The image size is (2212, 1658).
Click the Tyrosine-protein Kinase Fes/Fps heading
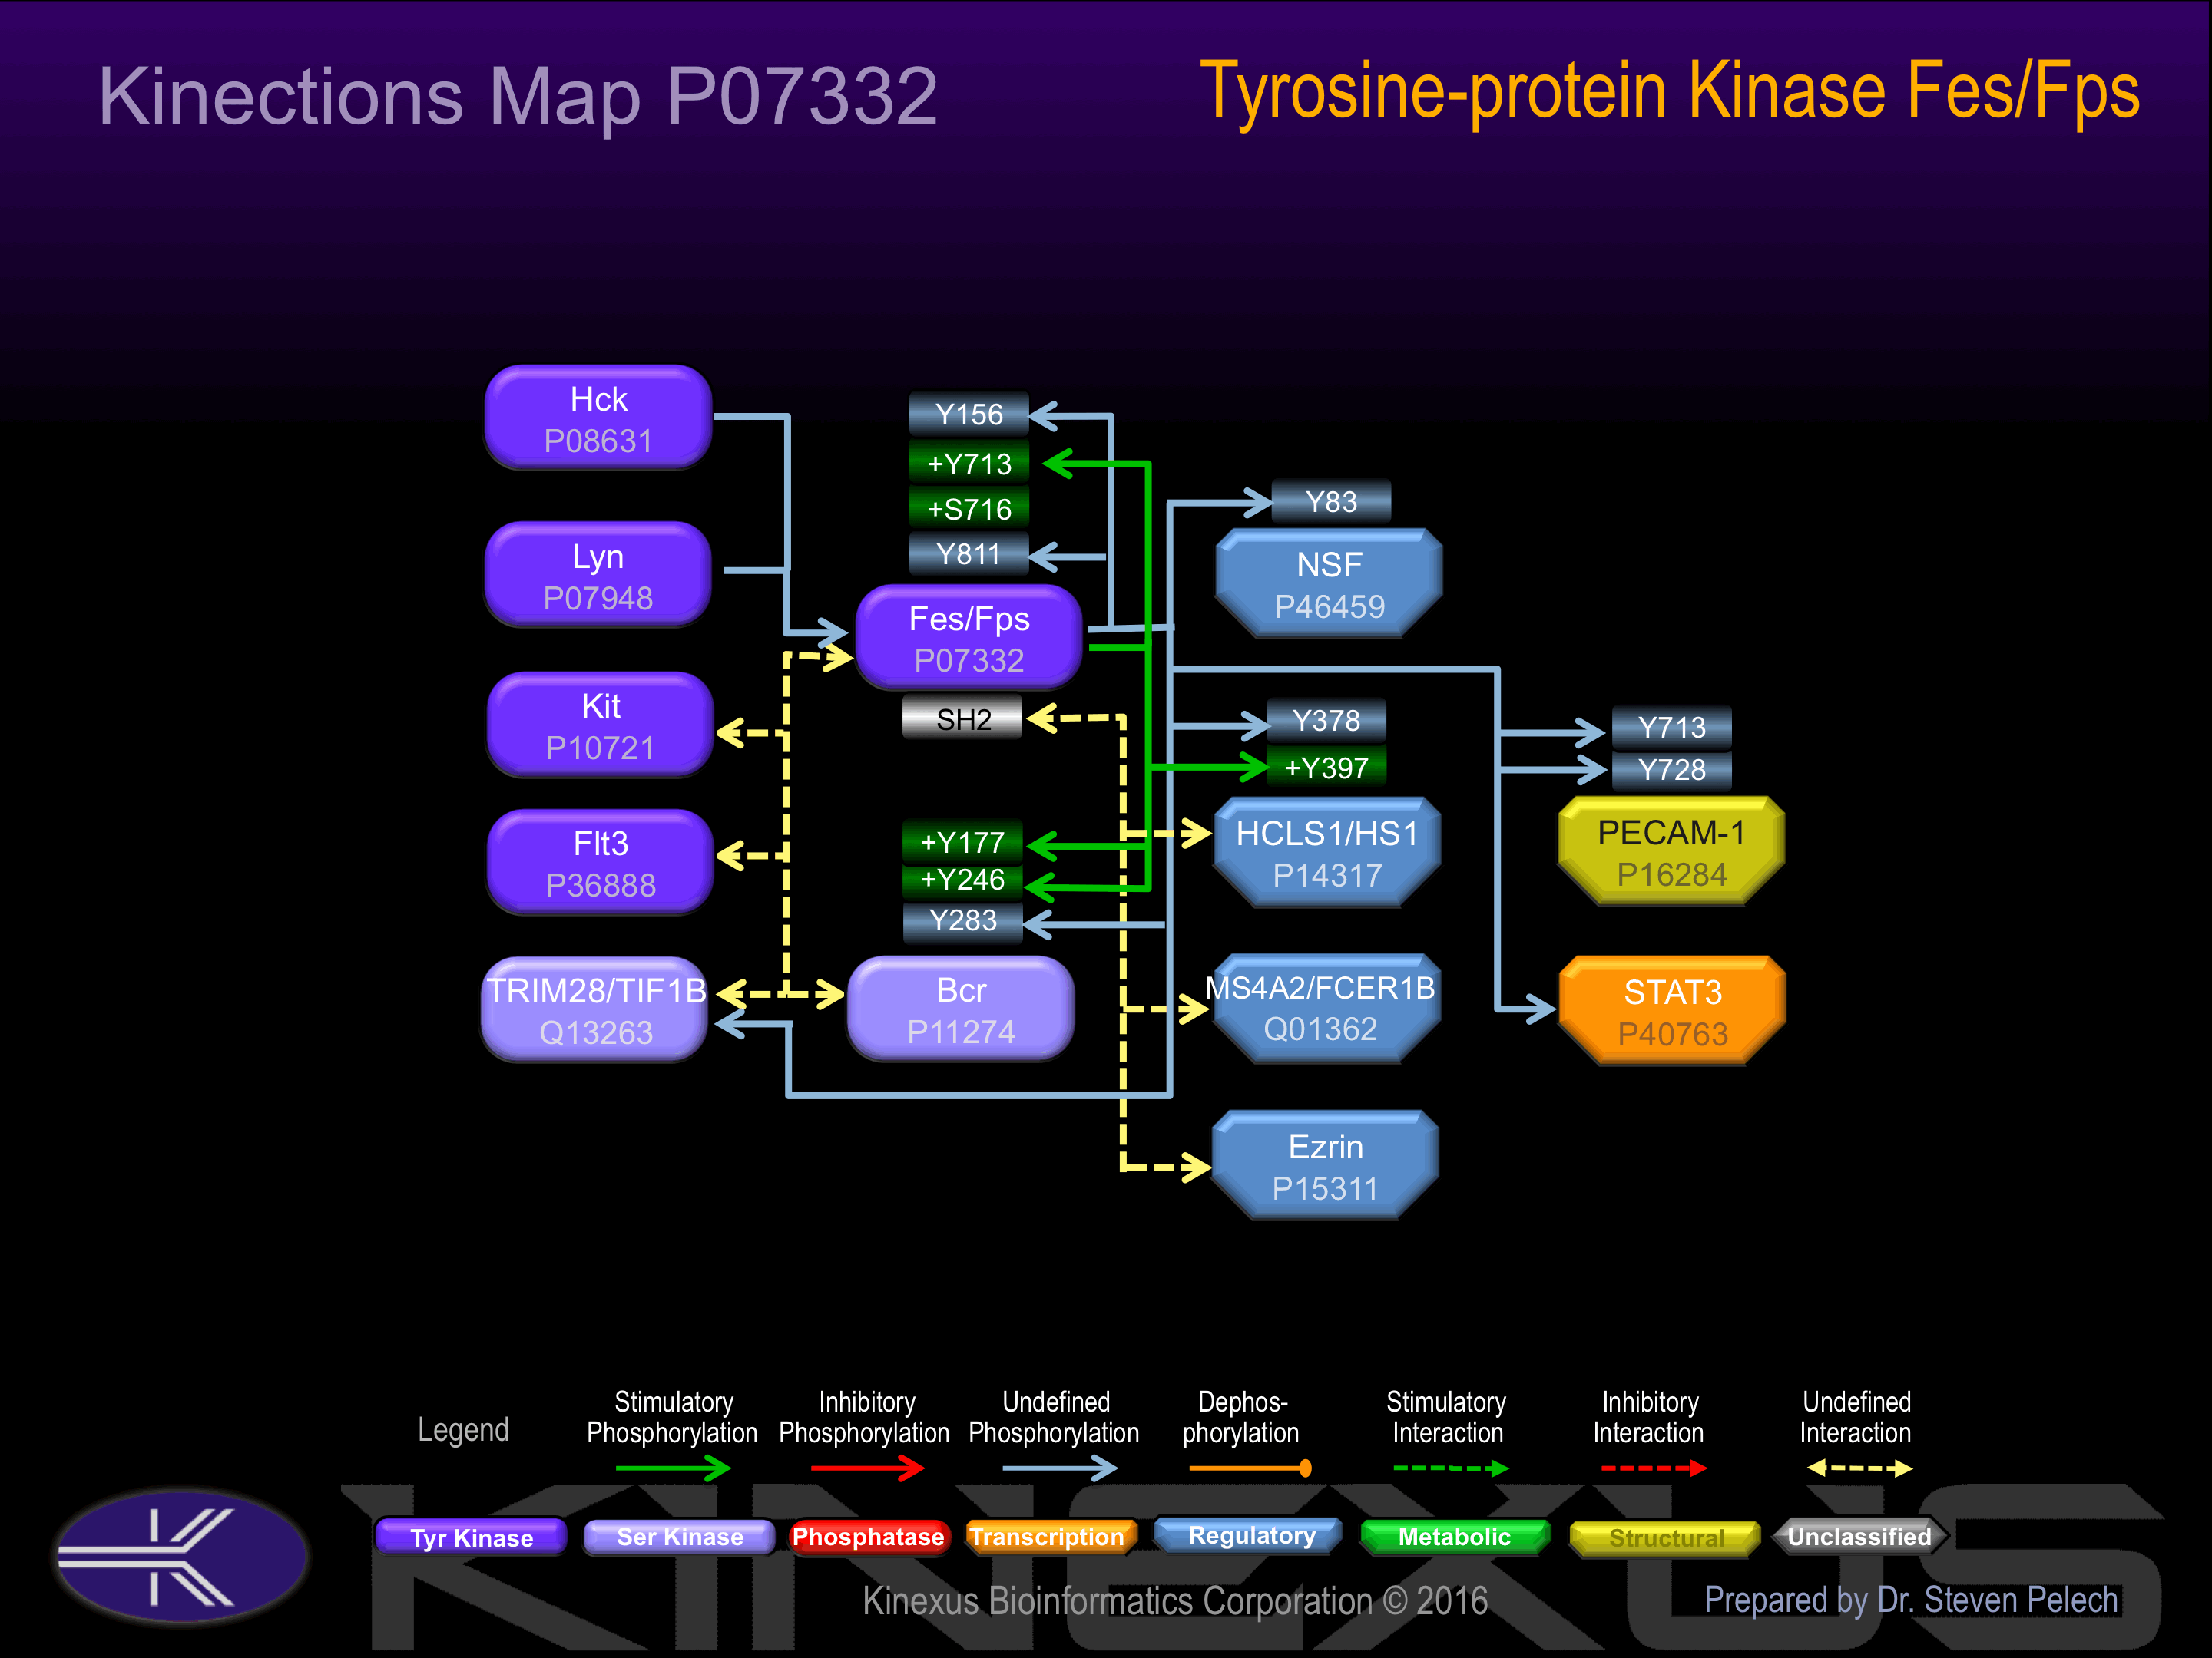point(1669,91)
